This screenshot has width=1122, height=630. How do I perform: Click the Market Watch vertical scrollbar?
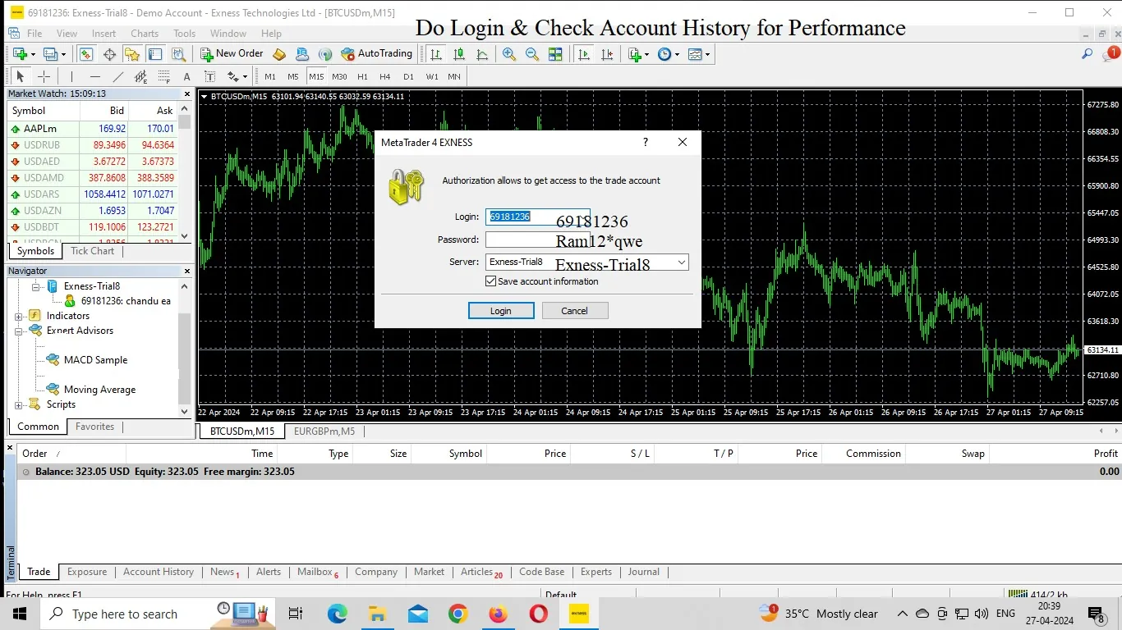pos(185,180)
